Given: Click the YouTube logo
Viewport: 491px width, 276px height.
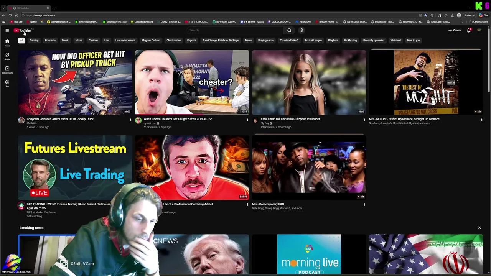Looking at the screenshot, I should [22, 30].
